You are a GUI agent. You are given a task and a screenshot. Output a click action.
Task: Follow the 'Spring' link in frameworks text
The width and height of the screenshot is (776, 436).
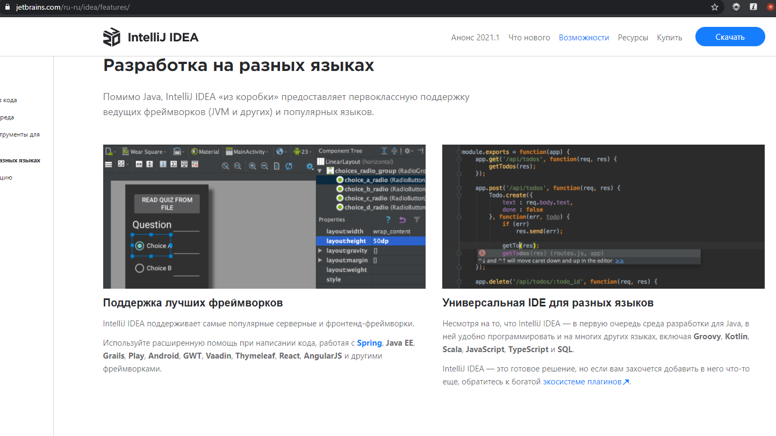point(369,343)
